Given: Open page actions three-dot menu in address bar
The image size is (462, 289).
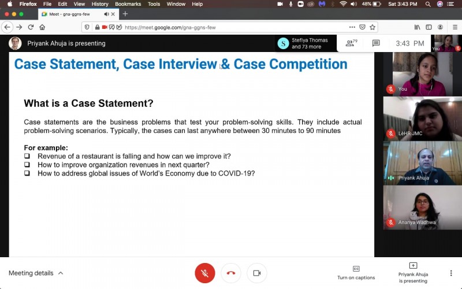Looking at the screenshot, I should pos(352,27).
